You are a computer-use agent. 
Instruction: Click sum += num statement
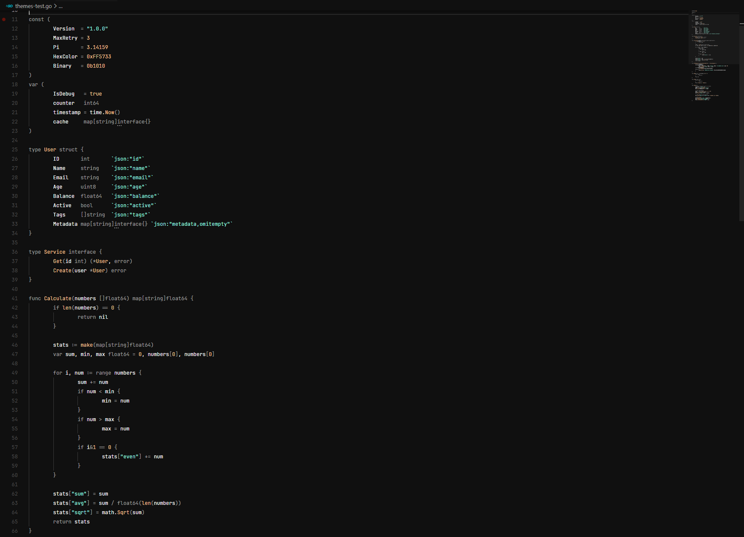pos(93,382)
